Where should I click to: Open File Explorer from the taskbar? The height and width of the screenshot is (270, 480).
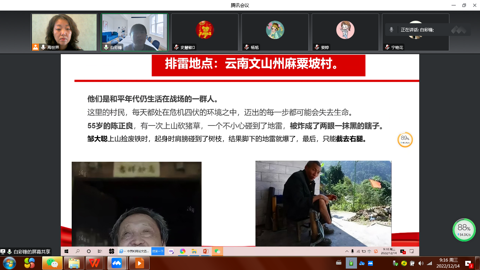74,263
